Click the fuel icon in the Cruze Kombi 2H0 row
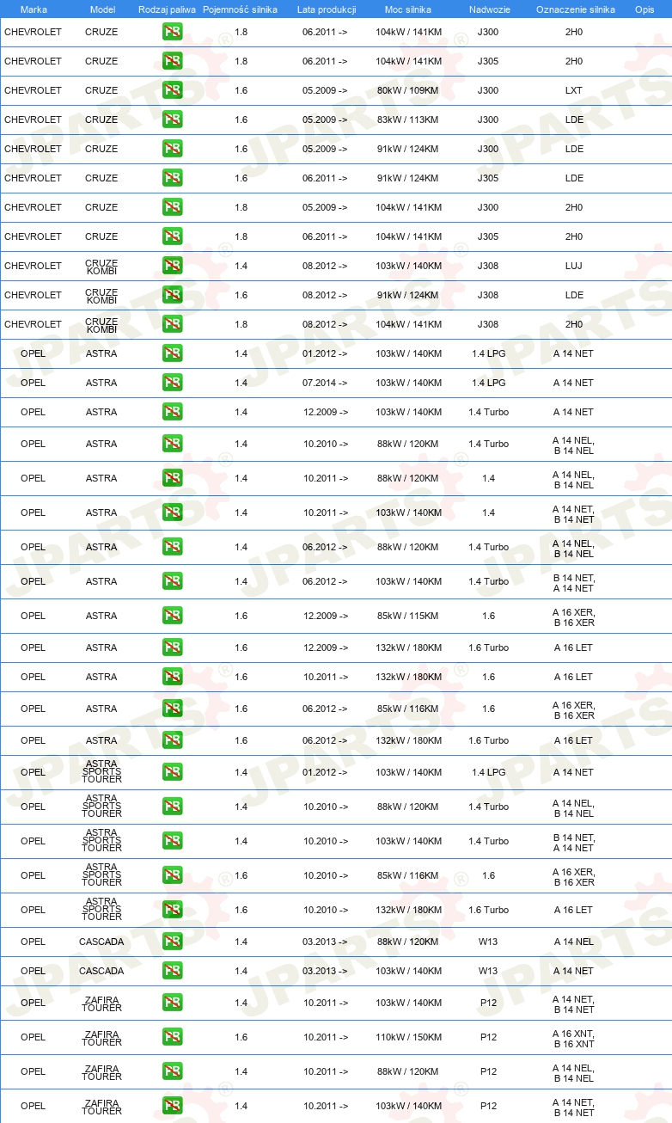 [172, 324]
